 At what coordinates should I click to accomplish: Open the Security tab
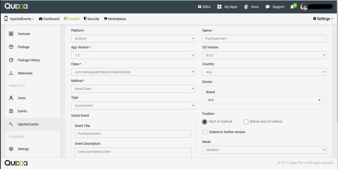click(x=92, y=19)
